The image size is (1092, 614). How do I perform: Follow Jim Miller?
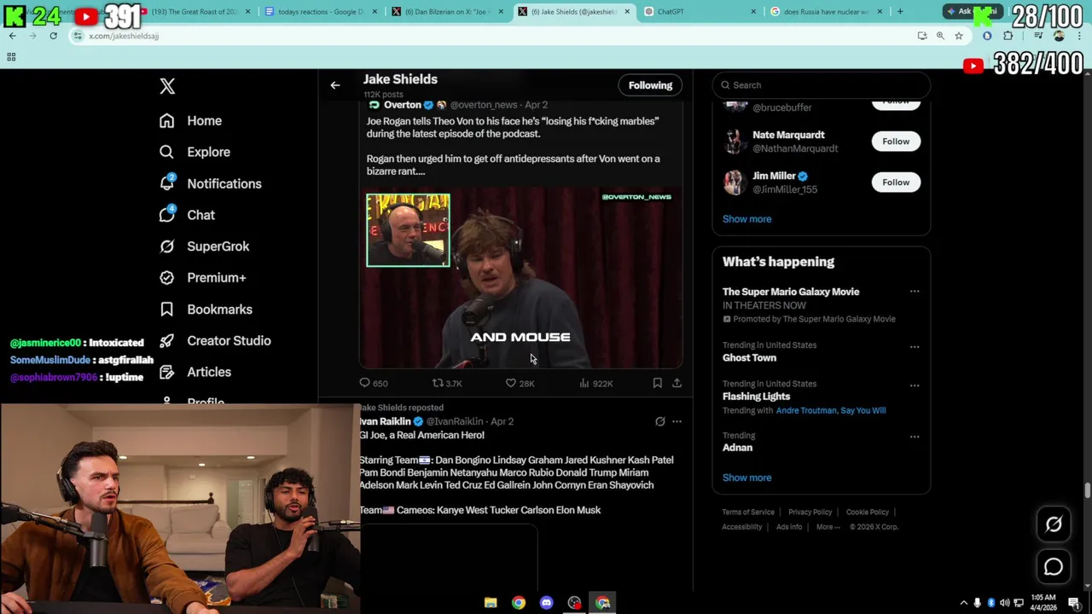click(896, 182)
